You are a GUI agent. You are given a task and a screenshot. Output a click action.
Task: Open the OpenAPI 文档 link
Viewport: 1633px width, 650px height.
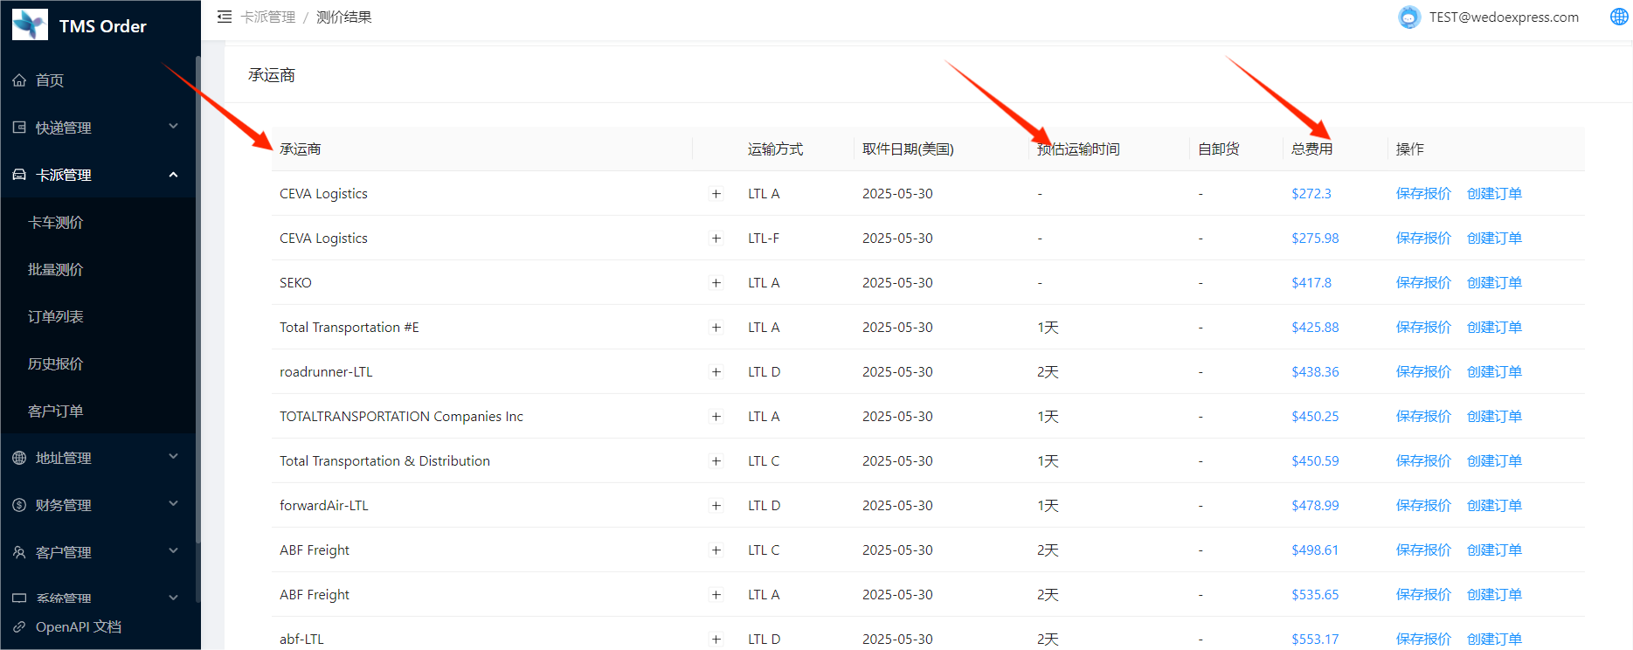(x=78, y=626)
